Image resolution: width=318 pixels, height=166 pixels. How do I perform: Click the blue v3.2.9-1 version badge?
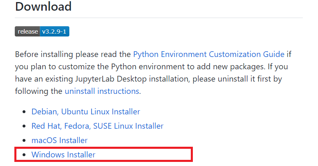pyautogui.click(x=54, y=32)
